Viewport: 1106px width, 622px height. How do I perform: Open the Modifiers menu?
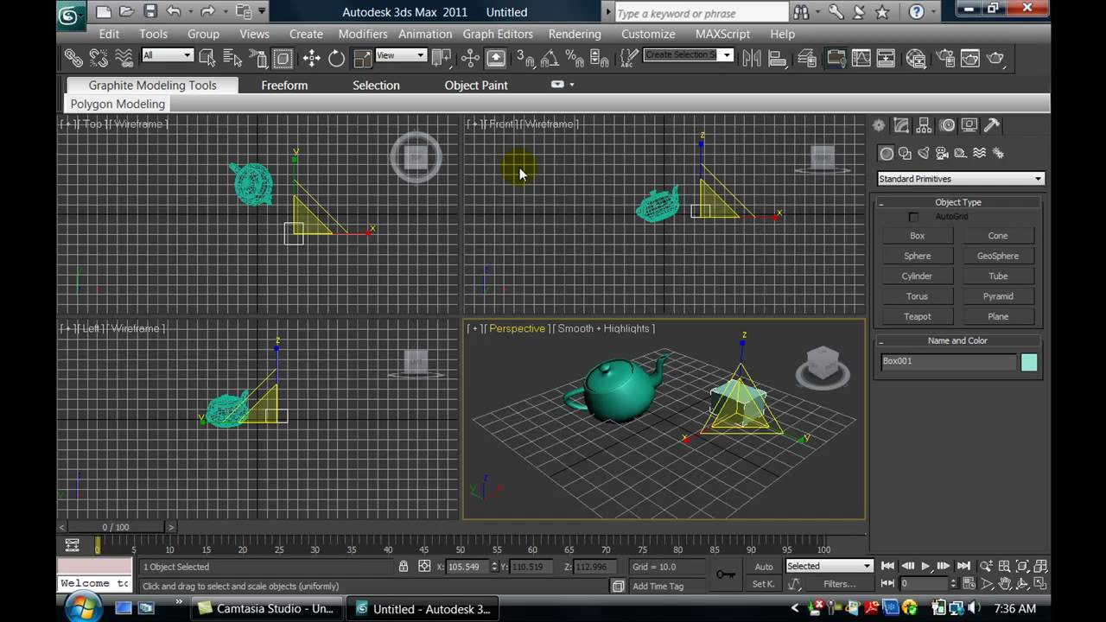(363, 34)
